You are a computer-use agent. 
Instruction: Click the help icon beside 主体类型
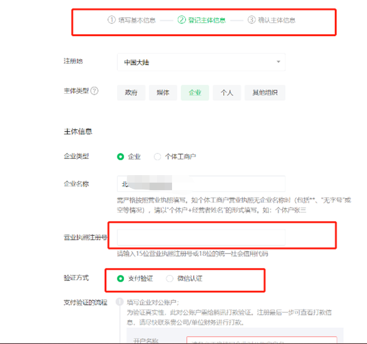pos(95,91)
